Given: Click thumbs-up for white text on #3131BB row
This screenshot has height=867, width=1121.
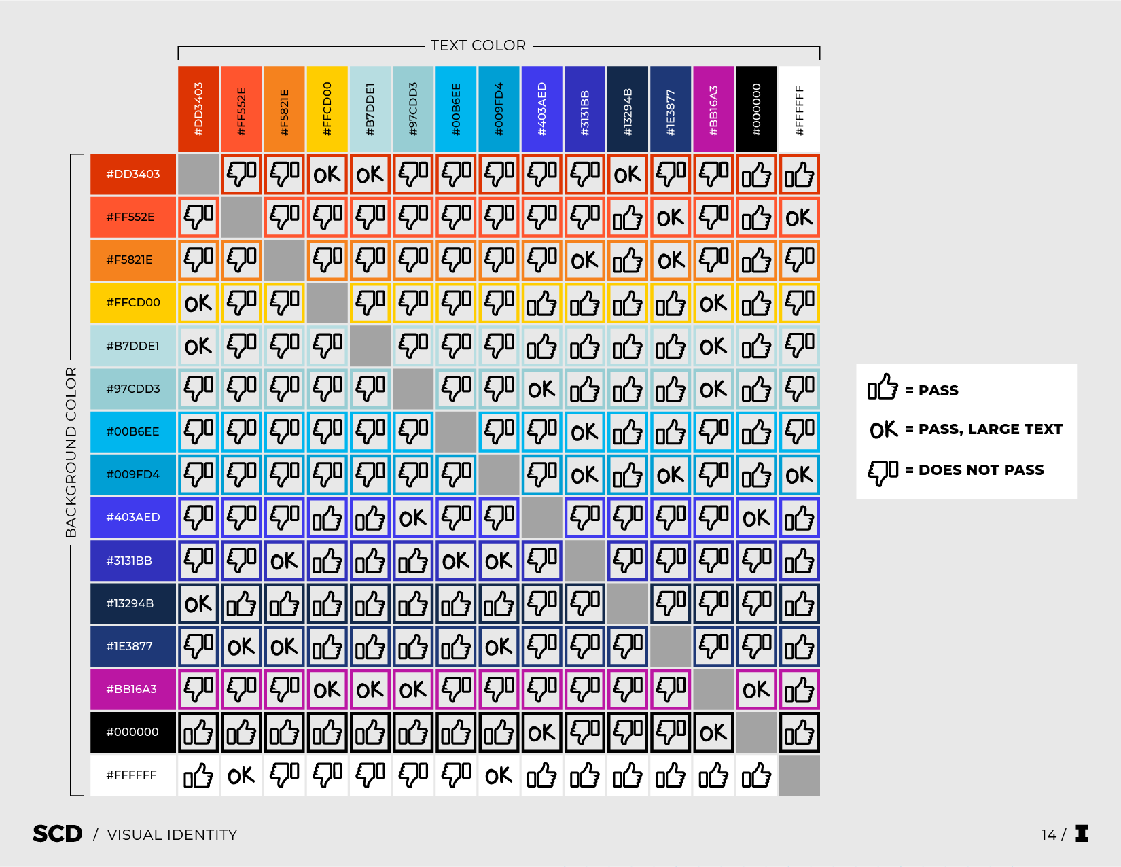Looking at the screenshot, I should [799, 561].
